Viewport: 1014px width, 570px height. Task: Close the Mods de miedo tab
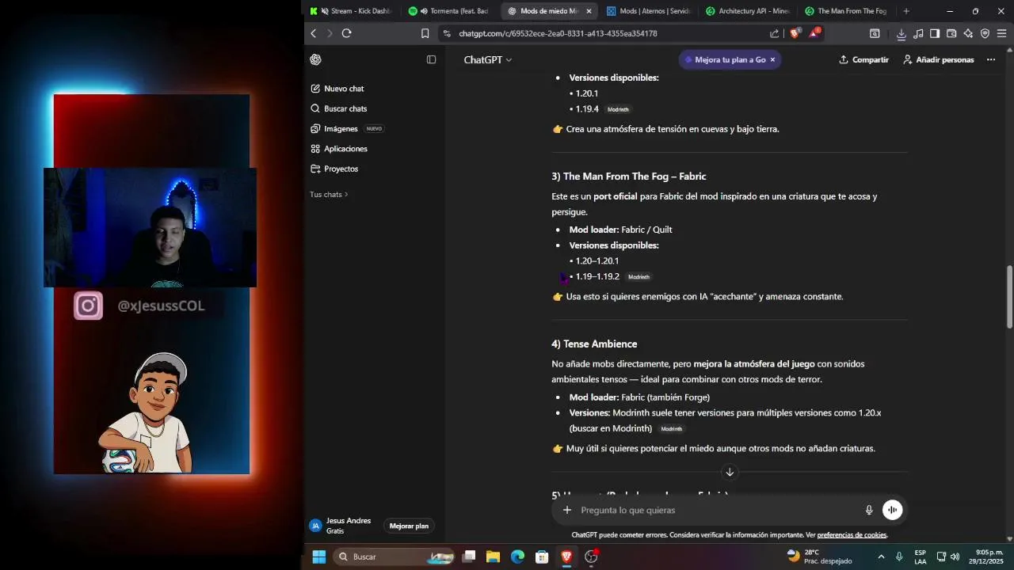[589, 11]
